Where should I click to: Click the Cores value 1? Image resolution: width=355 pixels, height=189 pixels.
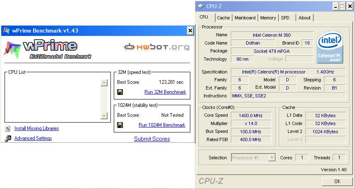point(302,158)
